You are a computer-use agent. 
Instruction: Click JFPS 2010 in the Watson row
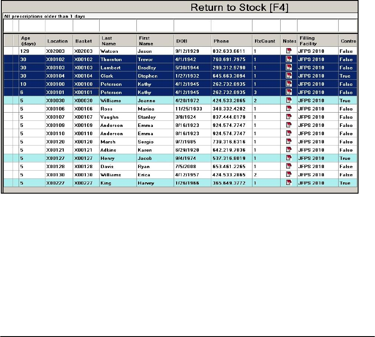click(318, 51)
